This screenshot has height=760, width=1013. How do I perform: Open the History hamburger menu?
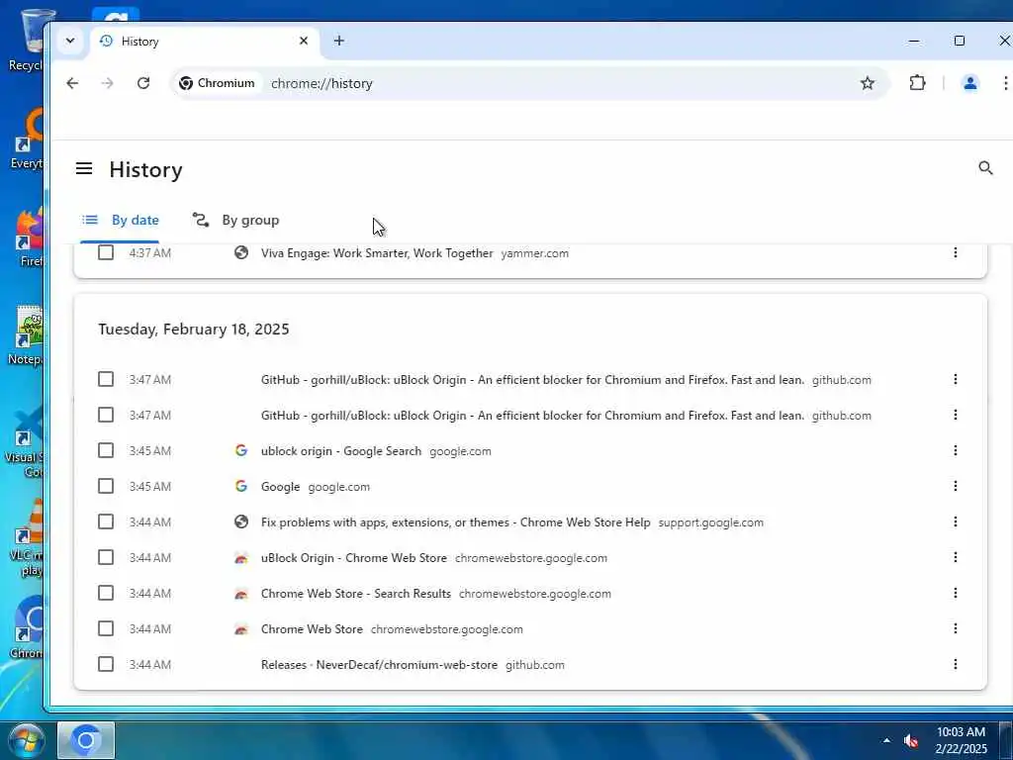point(84,168)
